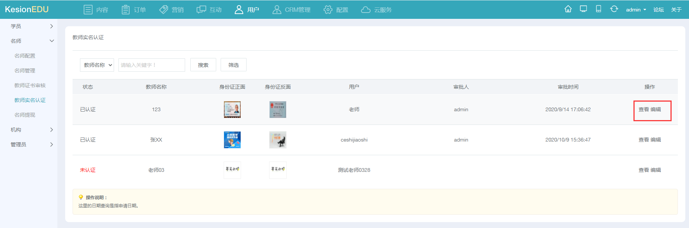Go to 教师证书审核 in sidebar
This screenshot has width=689, height=228.
tap(30, 85)
